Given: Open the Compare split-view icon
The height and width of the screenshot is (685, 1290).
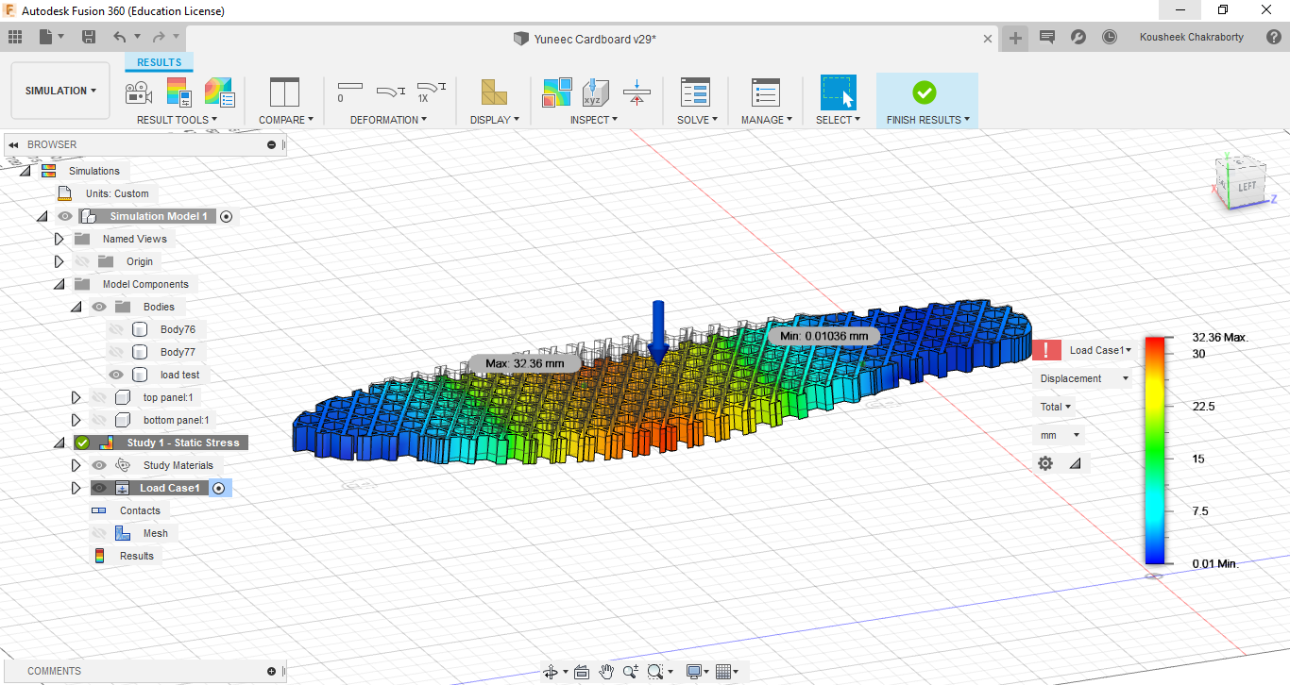Looking at the screenshot, I should point(284,92).
